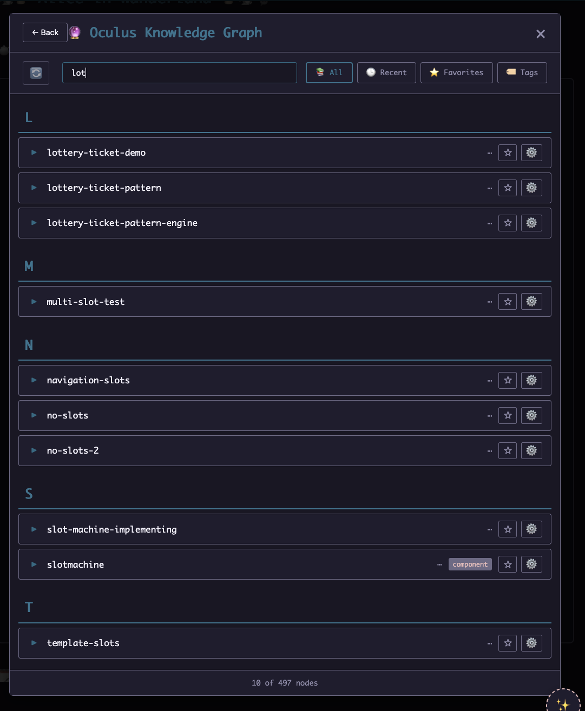Star lottery-ticket-pattern-engine as favorite
Screen dimensions: 585x711
pyautogui.click(x=508, y=223)
